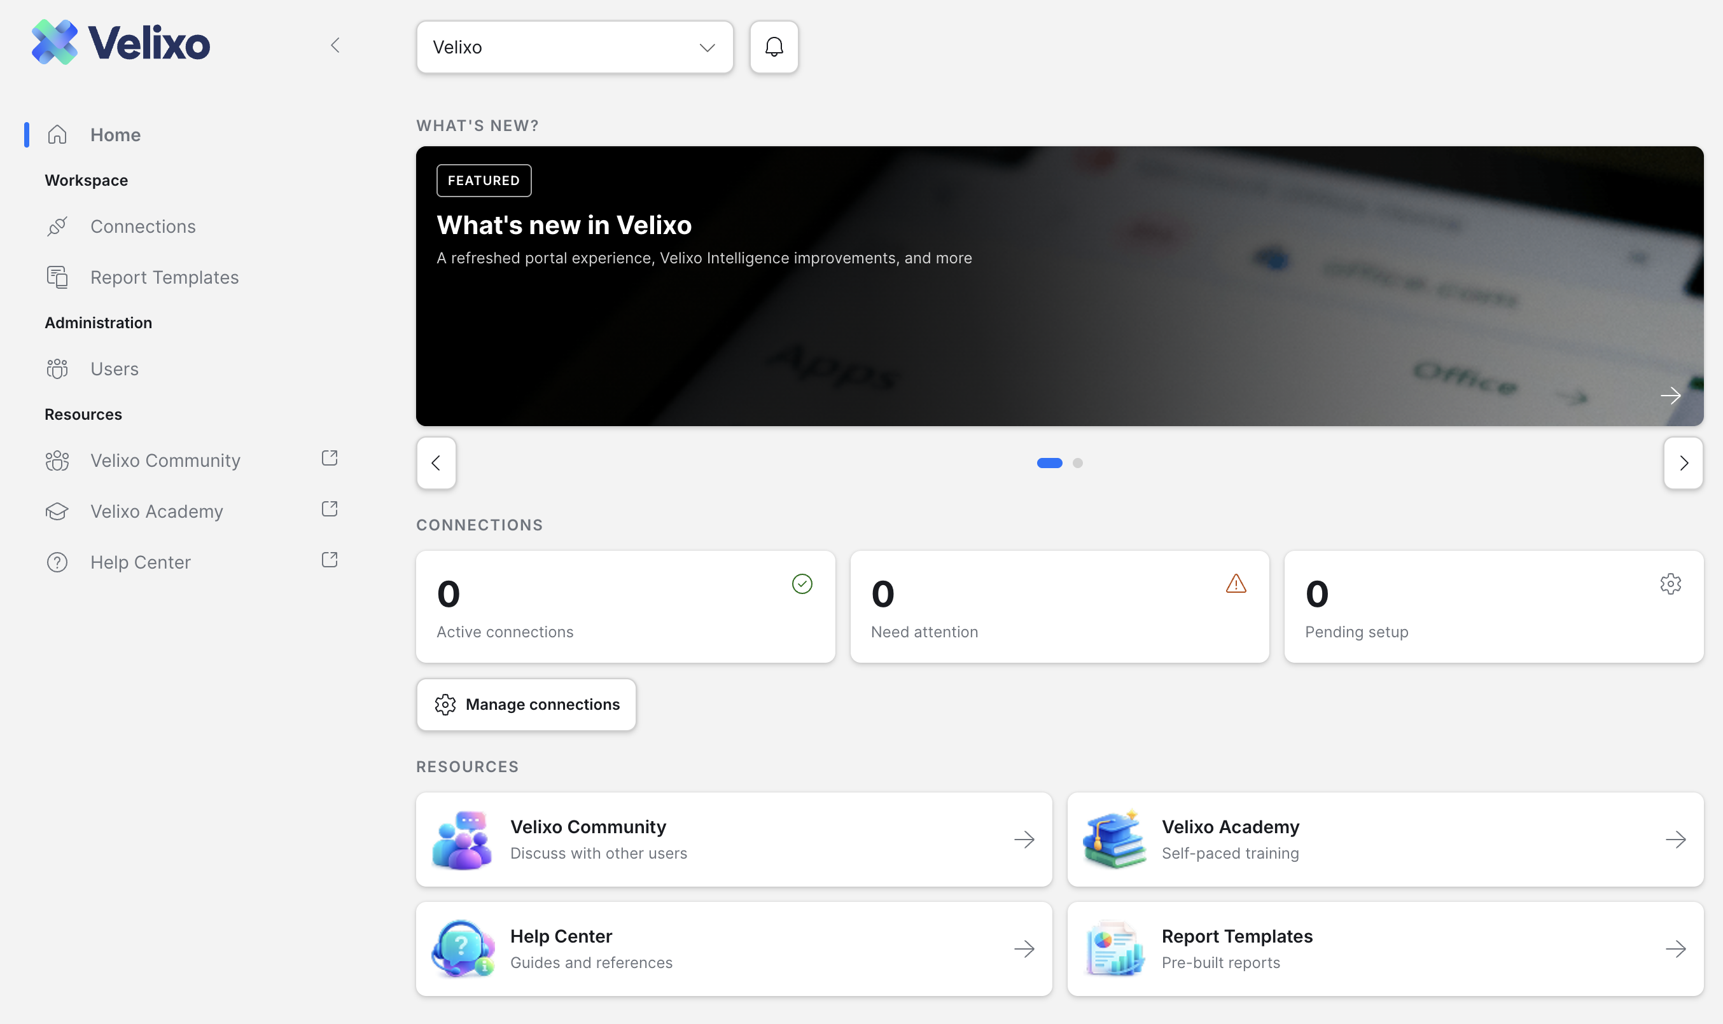Collapse the sidebar with the chevron

(335, 46)
